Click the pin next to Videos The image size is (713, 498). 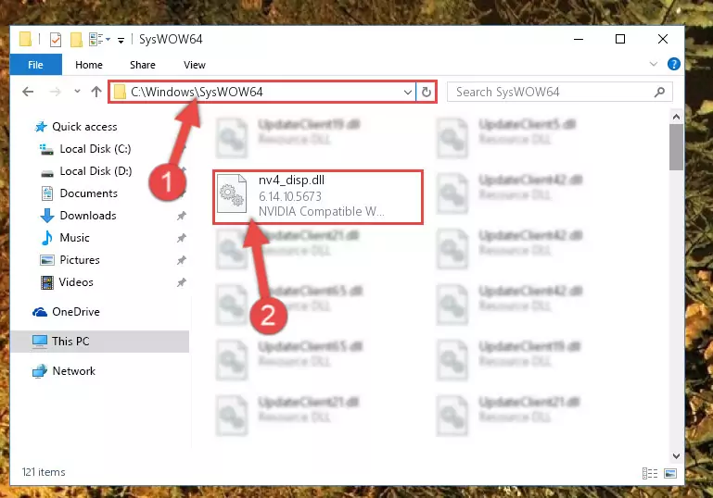point(182,282)
